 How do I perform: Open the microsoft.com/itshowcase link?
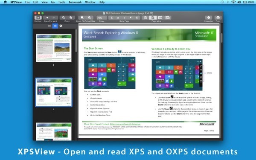[125, 124]
